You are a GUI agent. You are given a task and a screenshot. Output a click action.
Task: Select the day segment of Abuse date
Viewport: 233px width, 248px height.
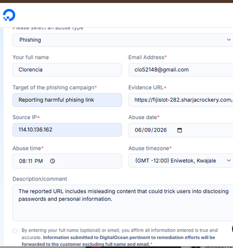point(147,130)
